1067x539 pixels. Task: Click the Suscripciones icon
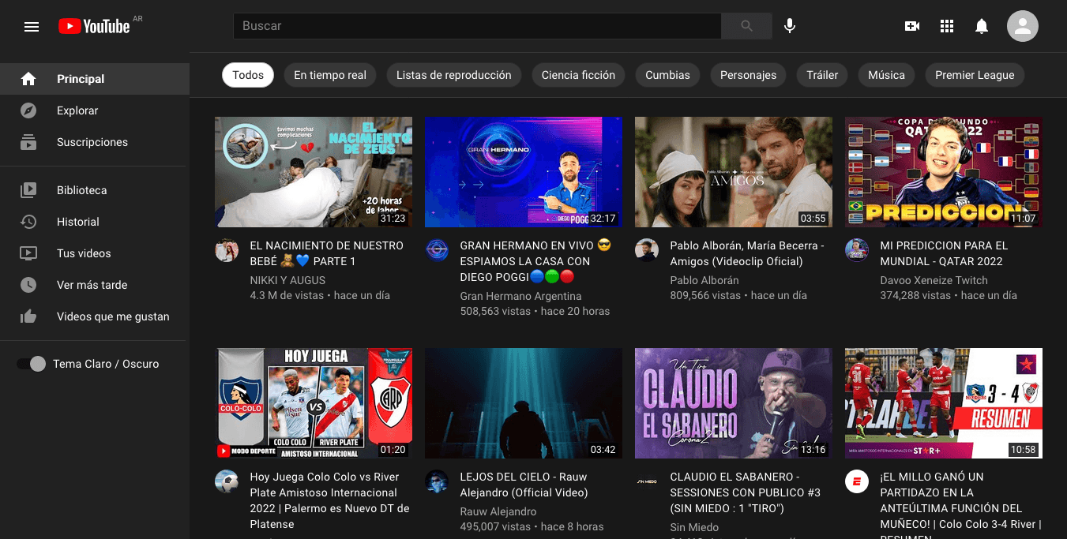coord(28,142)
